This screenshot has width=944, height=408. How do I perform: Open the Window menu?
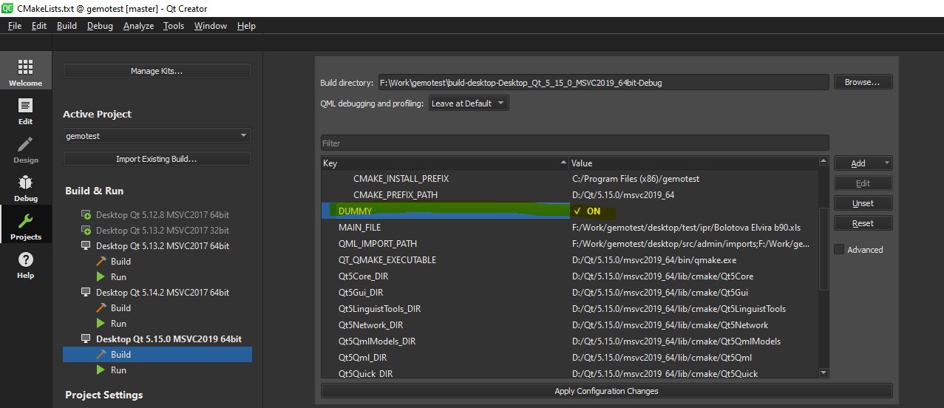[211, 25]
